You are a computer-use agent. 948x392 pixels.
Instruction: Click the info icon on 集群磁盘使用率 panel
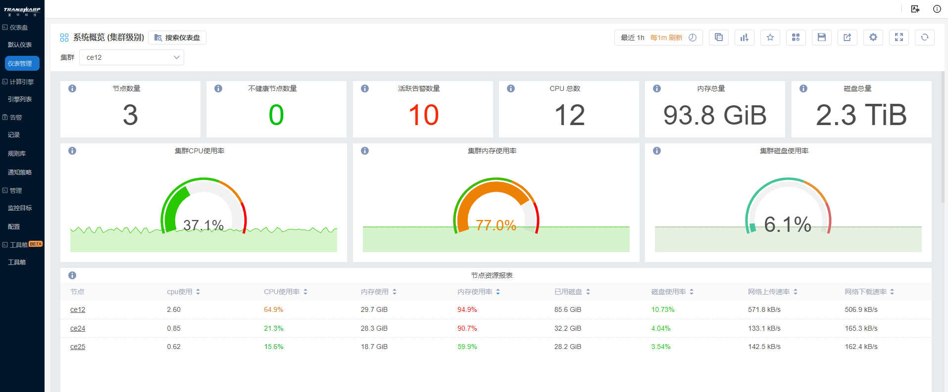pyautogui.click(x=657, y=151)
